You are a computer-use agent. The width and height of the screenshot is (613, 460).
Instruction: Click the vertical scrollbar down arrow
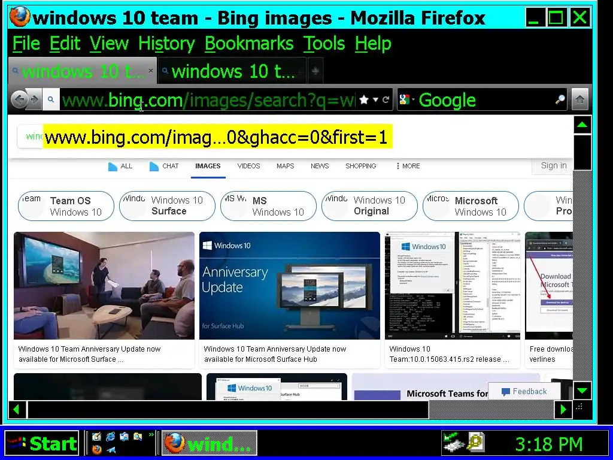(582, 391)
